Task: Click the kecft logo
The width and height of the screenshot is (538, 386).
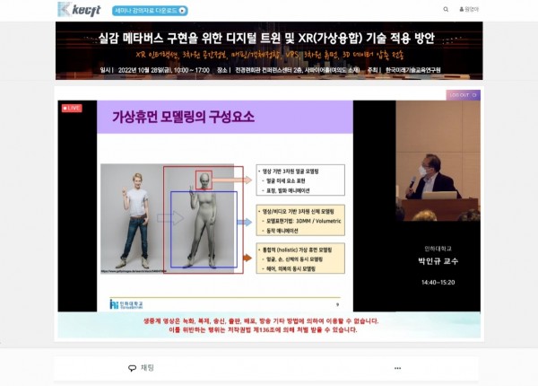Action: point(79,10)
